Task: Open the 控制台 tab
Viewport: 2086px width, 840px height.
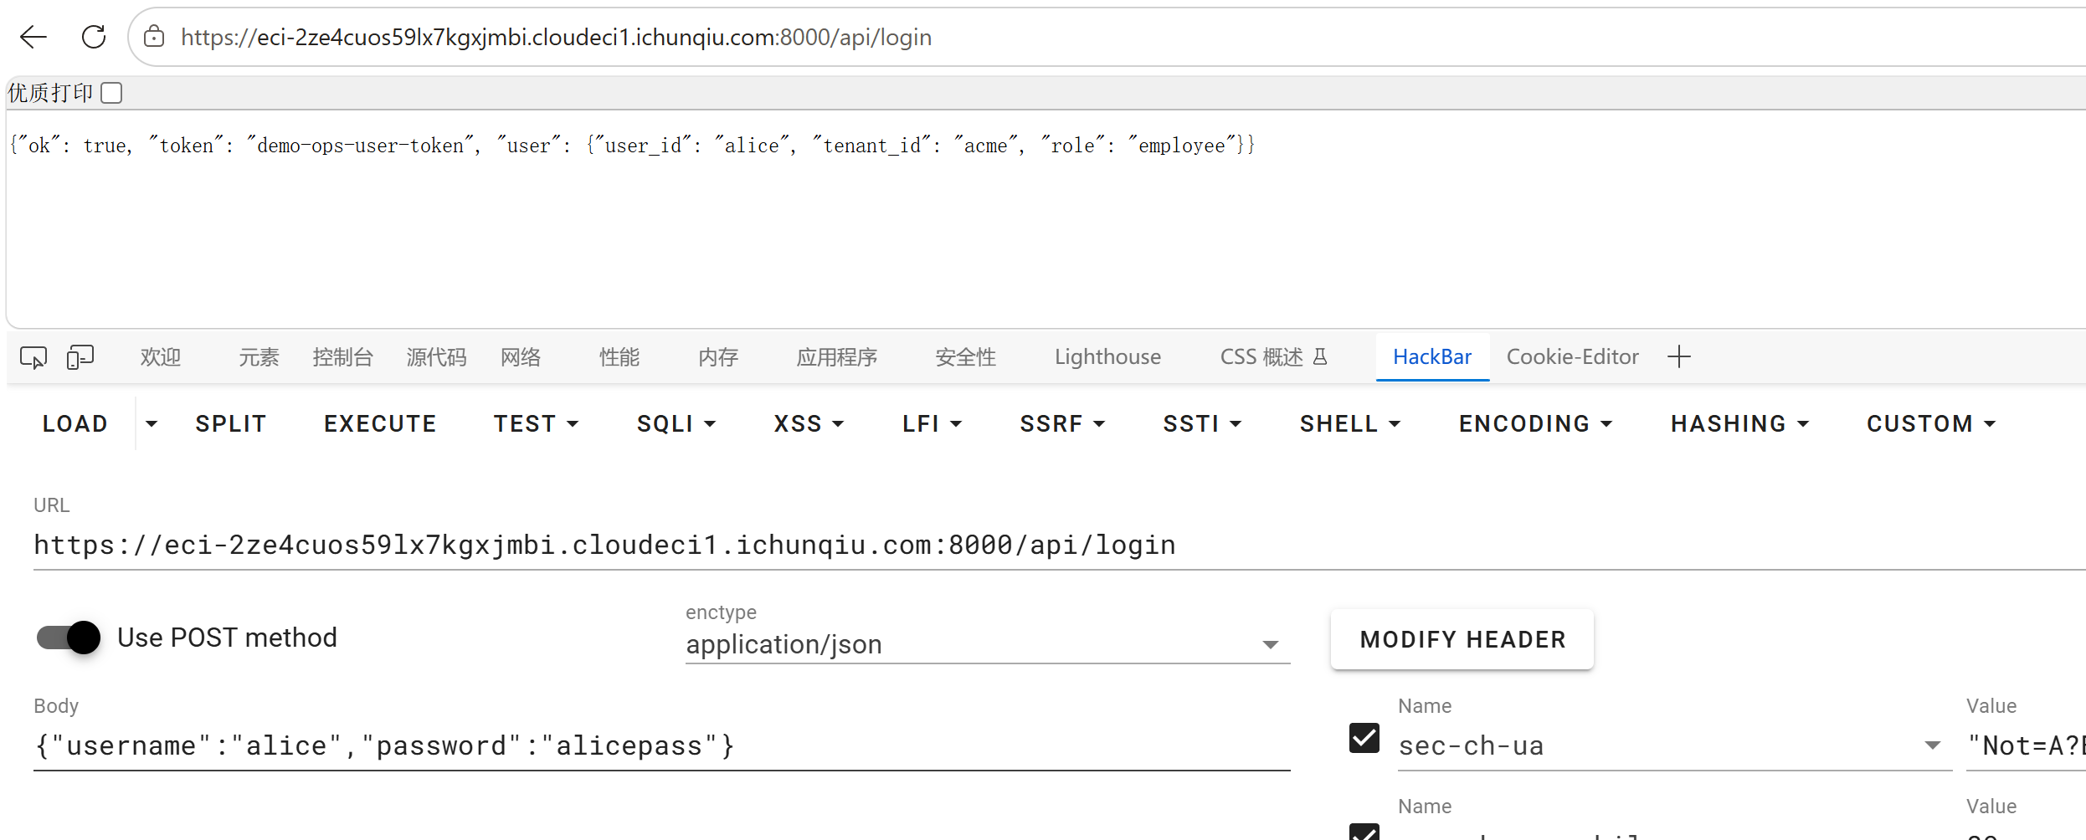Action: [342, 357]
